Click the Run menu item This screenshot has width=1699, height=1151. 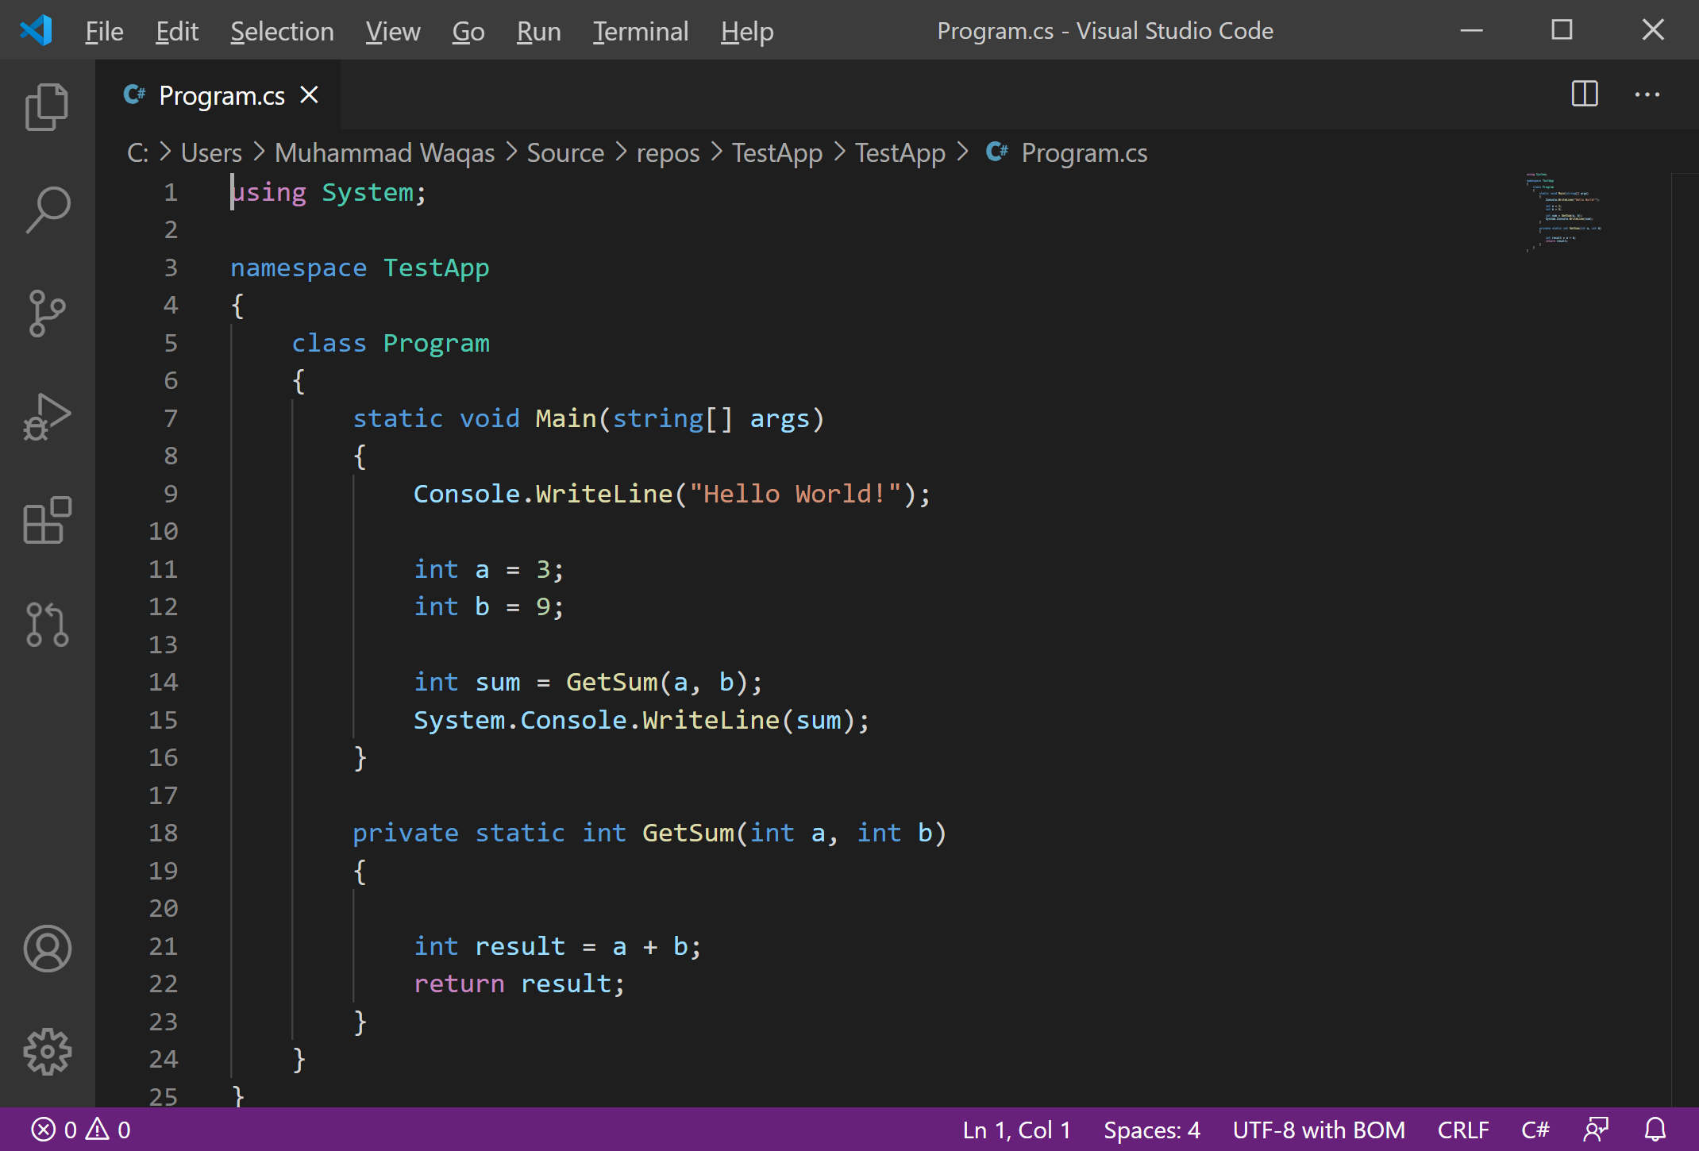pos(537,29)
